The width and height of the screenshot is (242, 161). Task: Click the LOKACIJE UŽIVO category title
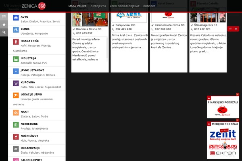coord(31,95)
